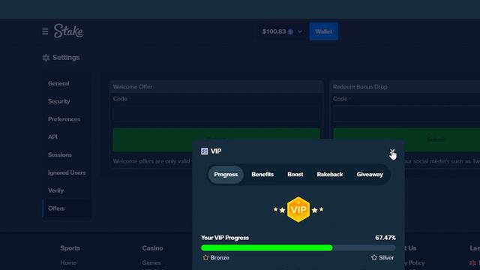The height and width of the screenshot is (270, 480).
Task: Click the $100.83 balance amount
Action: click(x=274, y=31)
